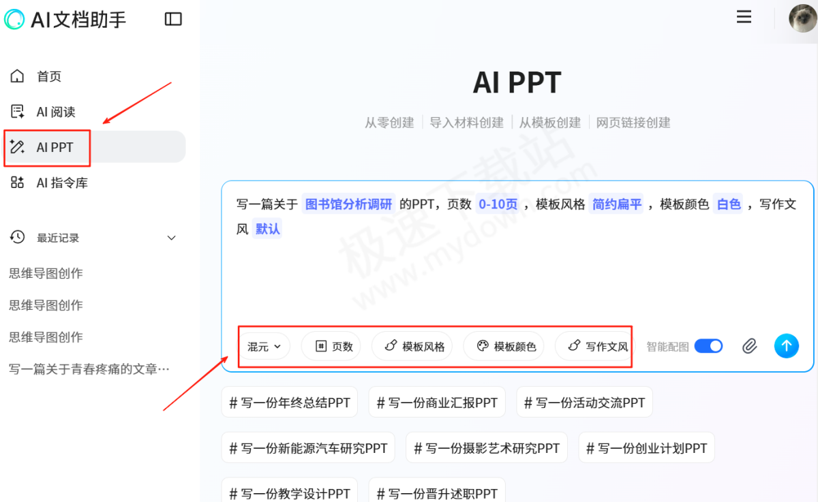Viewport: 818px width, 502px height.
Task: Switch to 从模板创建 creation mode
Action: pyautogui.click(x=549, y=122)
